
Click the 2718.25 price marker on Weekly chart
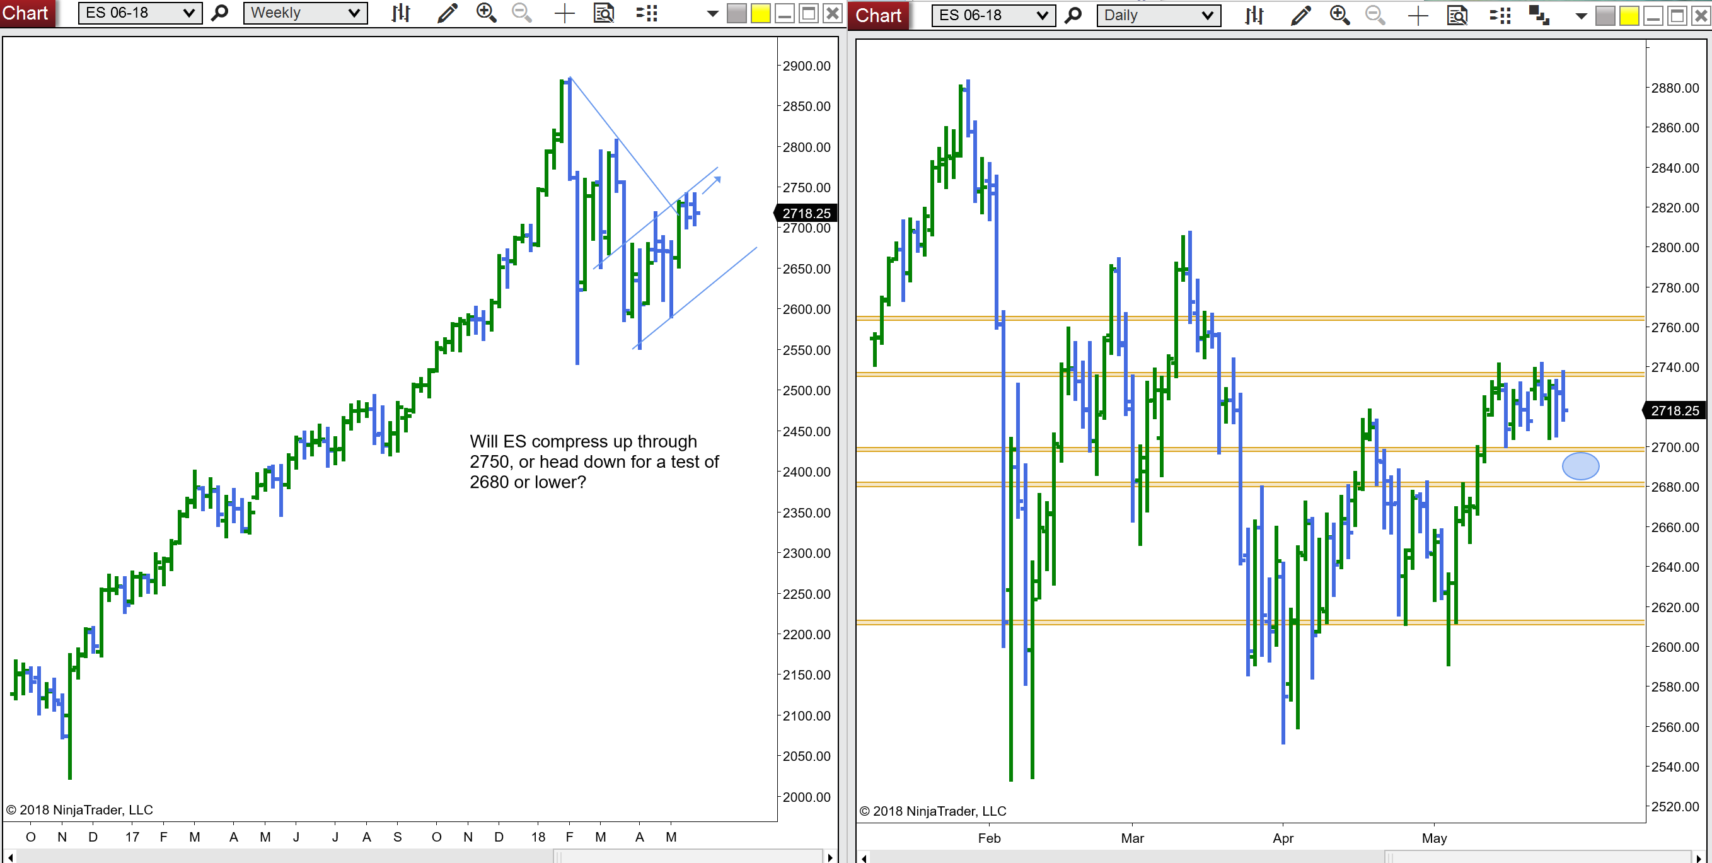point(806,213)
